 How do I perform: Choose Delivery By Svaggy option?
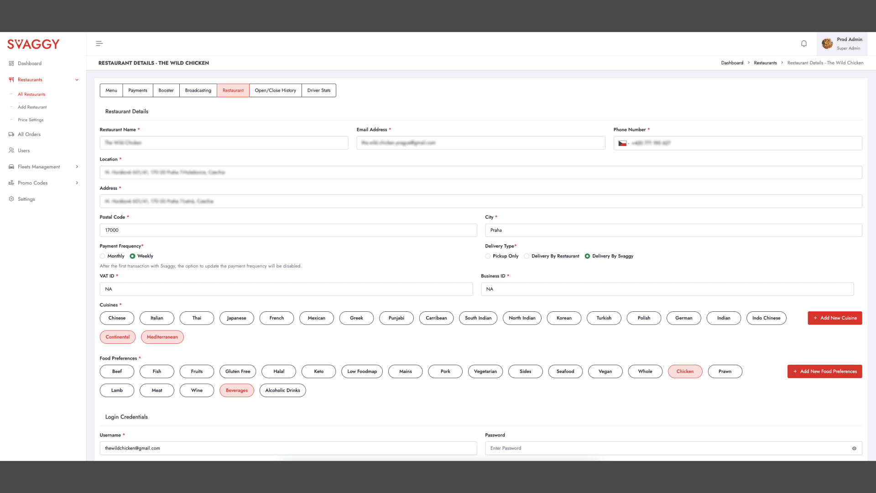point(587,256)
